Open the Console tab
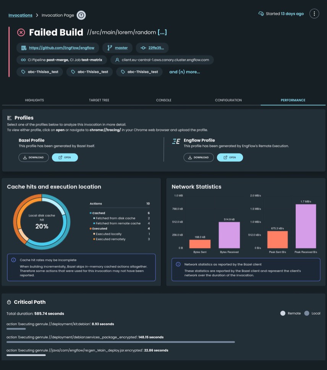The image size is (327, 370). click(x=163, y=100)
